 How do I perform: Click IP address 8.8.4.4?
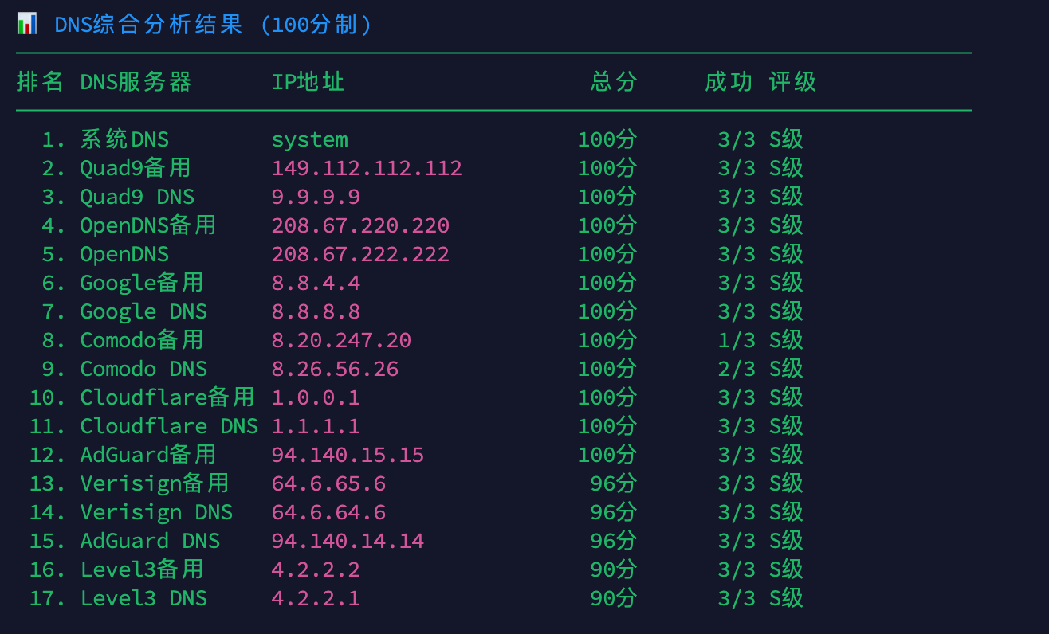316,283
